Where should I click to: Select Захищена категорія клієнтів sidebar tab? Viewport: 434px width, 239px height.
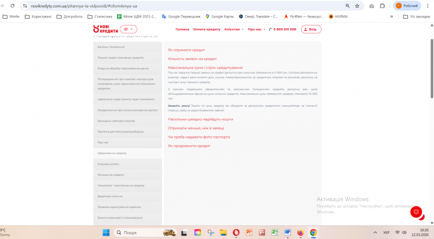[128, 121]
